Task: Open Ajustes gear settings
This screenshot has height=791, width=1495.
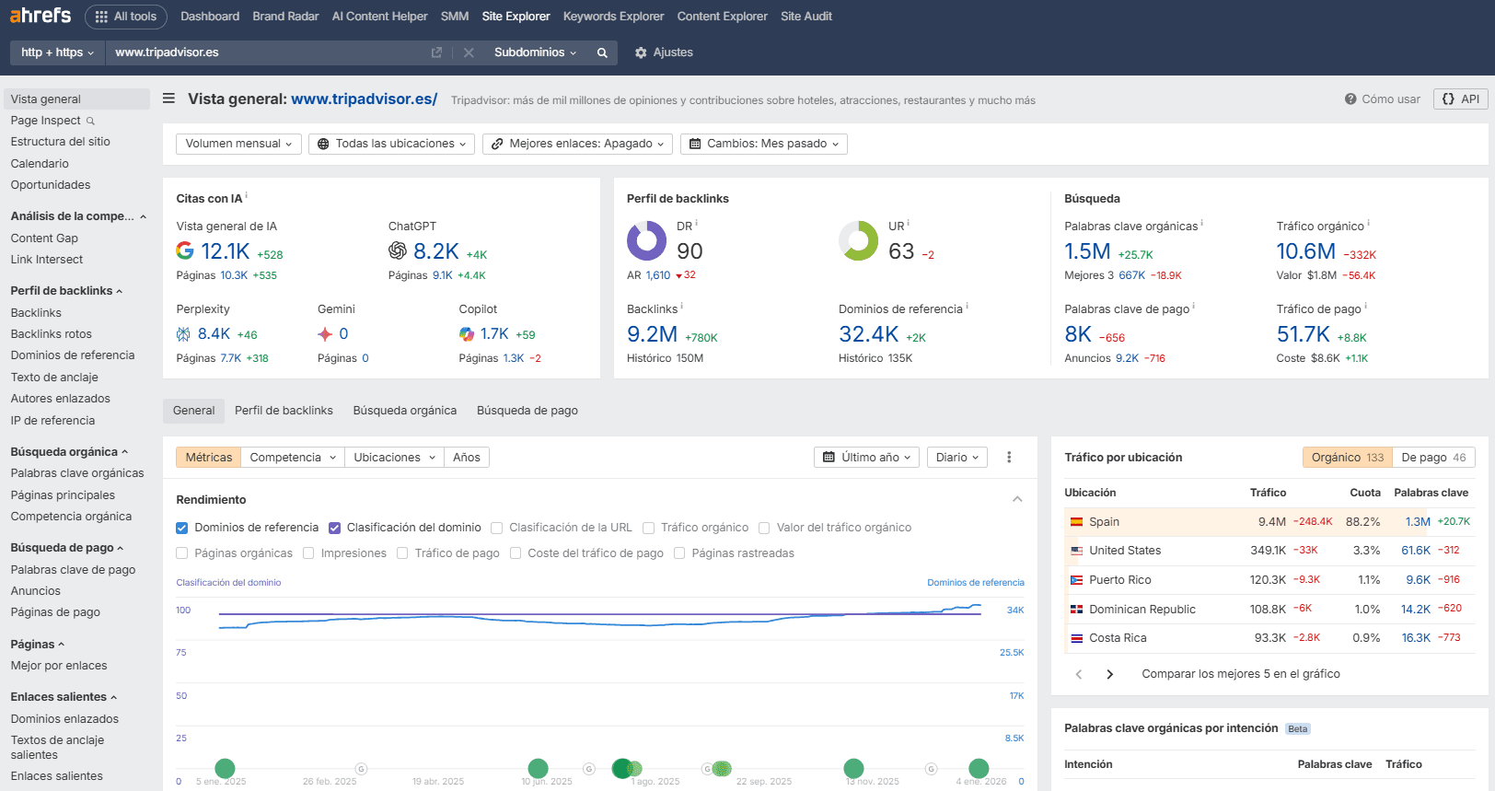Action: point(664,52)
